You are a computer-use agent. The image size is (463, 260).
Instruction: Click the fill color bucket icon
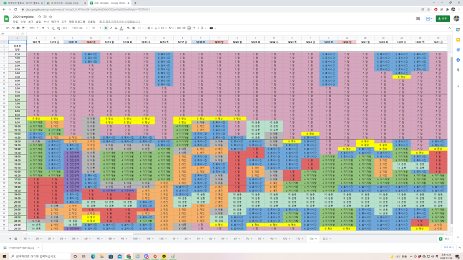(x=128, y=28)
